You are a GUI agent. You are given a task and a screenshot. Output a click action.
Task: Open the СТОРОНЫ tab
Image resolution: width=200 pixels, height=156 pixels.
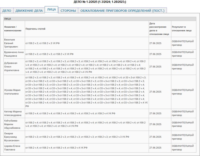(68, 10)
